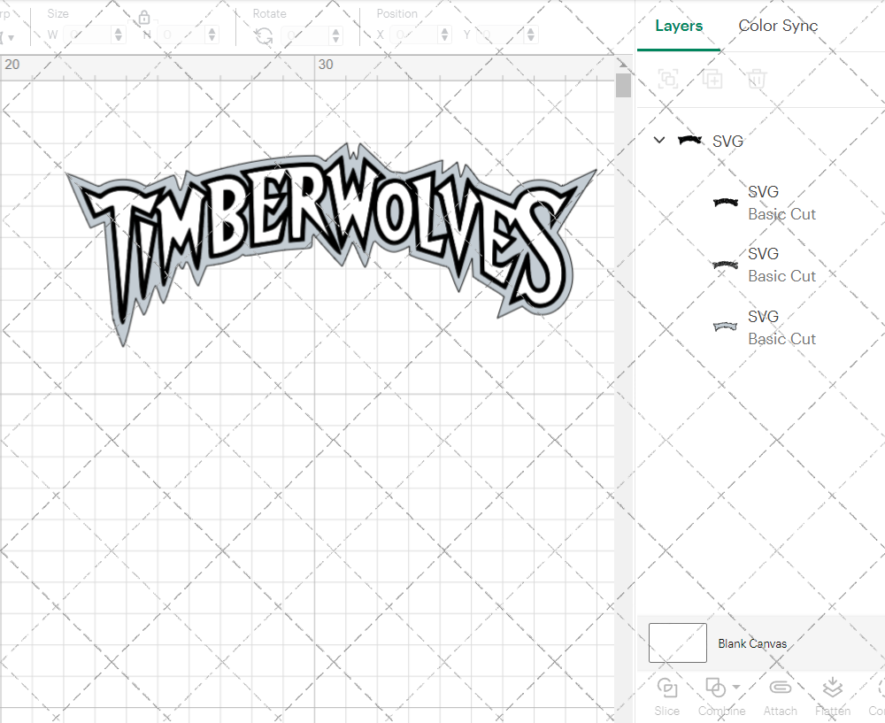
Task: Click the Rotate value field
Action: point(306,35)
